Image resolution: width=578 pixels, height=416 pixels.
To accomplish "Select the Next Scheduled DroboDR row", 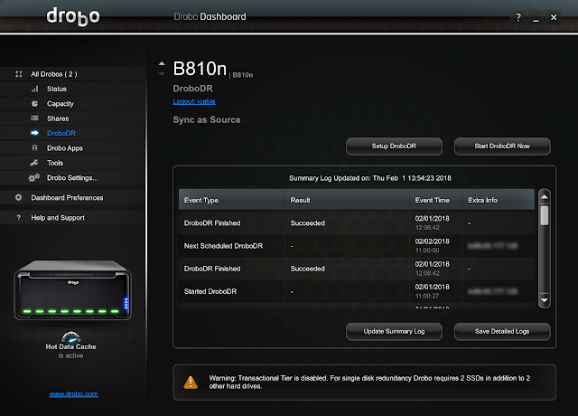I will (x=357, y=246).
